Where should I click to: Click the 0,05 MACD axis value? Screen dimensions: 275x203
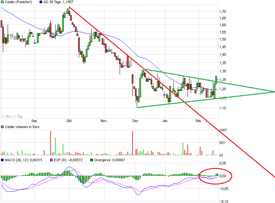223,163
